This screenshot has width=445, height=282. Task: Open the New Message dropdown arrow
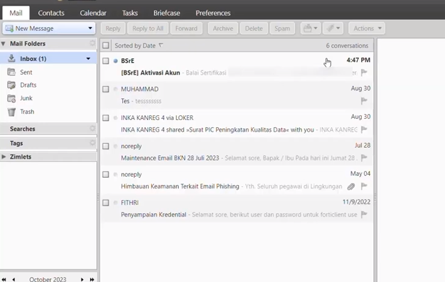click(90, 28)
